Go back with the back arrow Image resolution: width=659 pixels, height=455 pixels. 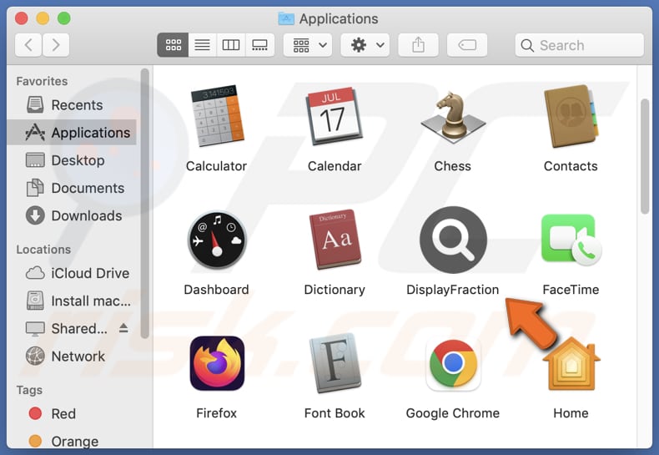click(x=28, y=45)
